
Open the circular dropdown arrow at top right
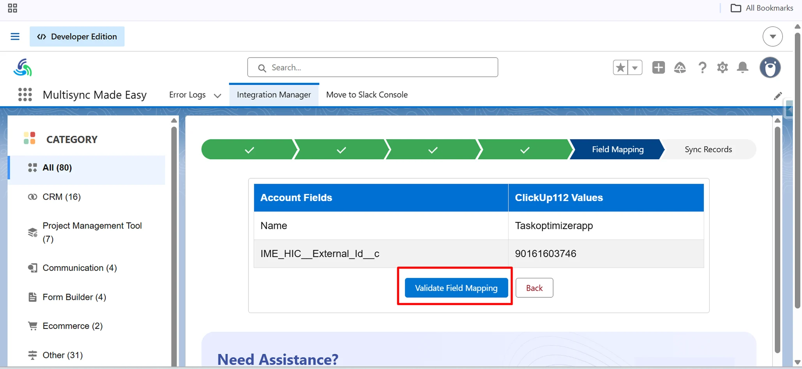(x=772, y=37)
